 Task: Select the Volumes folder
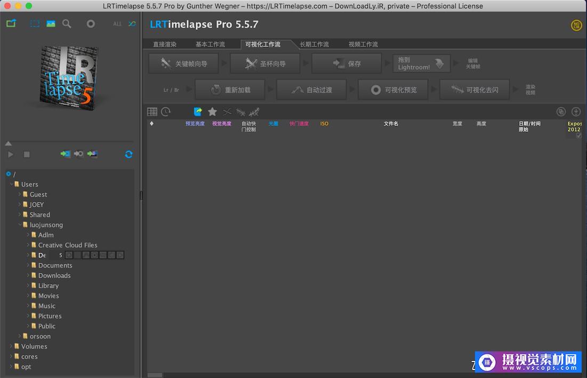(x=34, y=346)
